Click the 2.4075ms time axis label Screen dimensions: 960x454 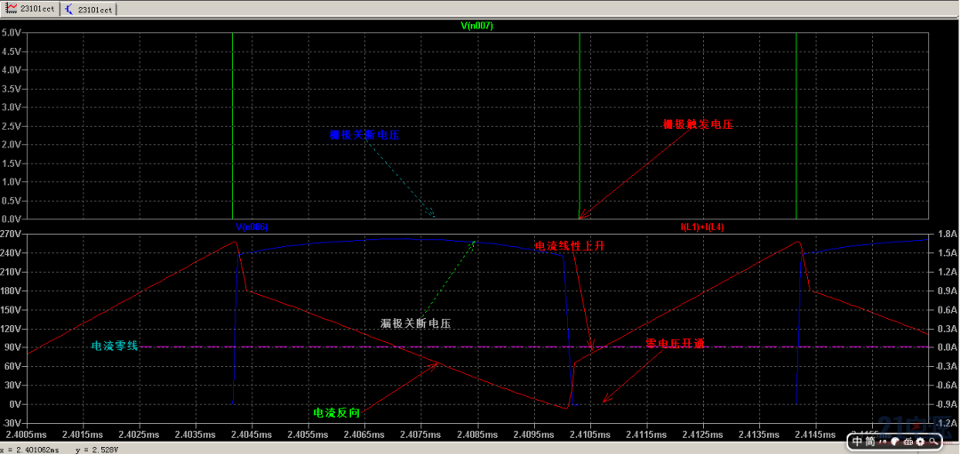click(421, 434)
